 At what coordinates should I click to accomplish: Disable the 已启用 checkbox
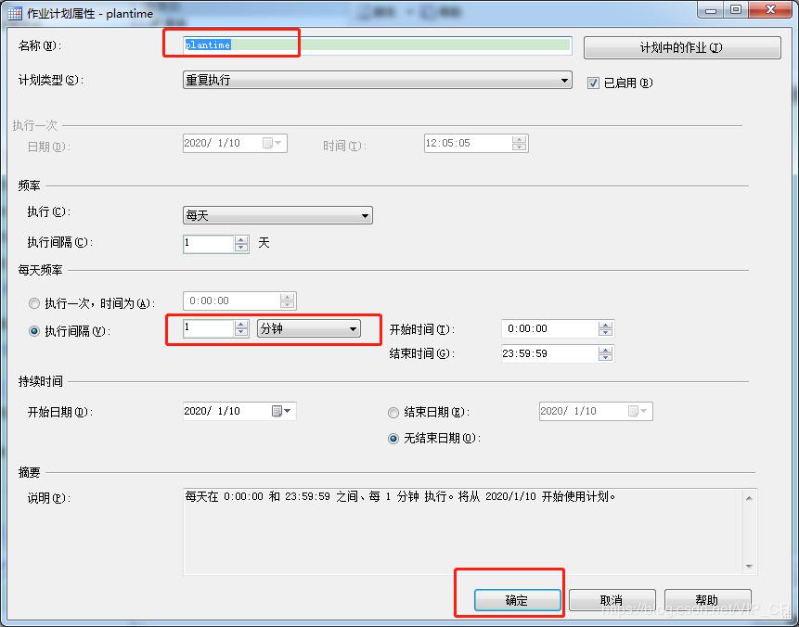591,82
